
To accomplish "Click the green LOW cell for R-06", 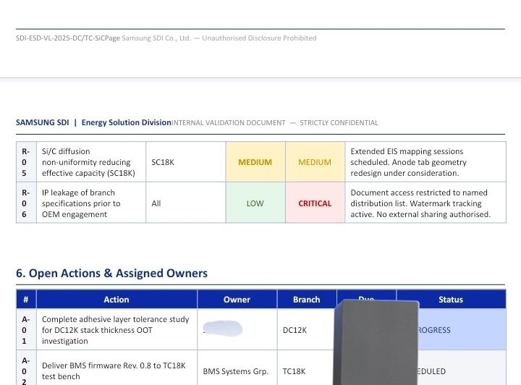I will point(255,203).
